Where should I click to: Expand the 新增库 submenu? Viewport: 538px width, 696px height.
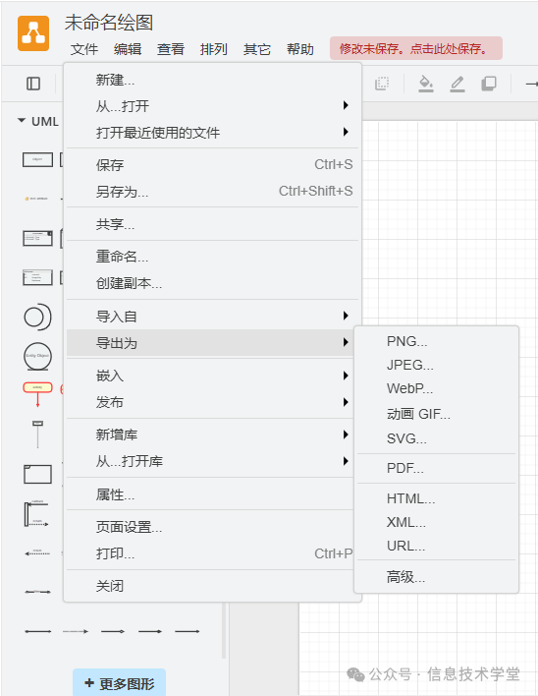(x=212, y=435)
